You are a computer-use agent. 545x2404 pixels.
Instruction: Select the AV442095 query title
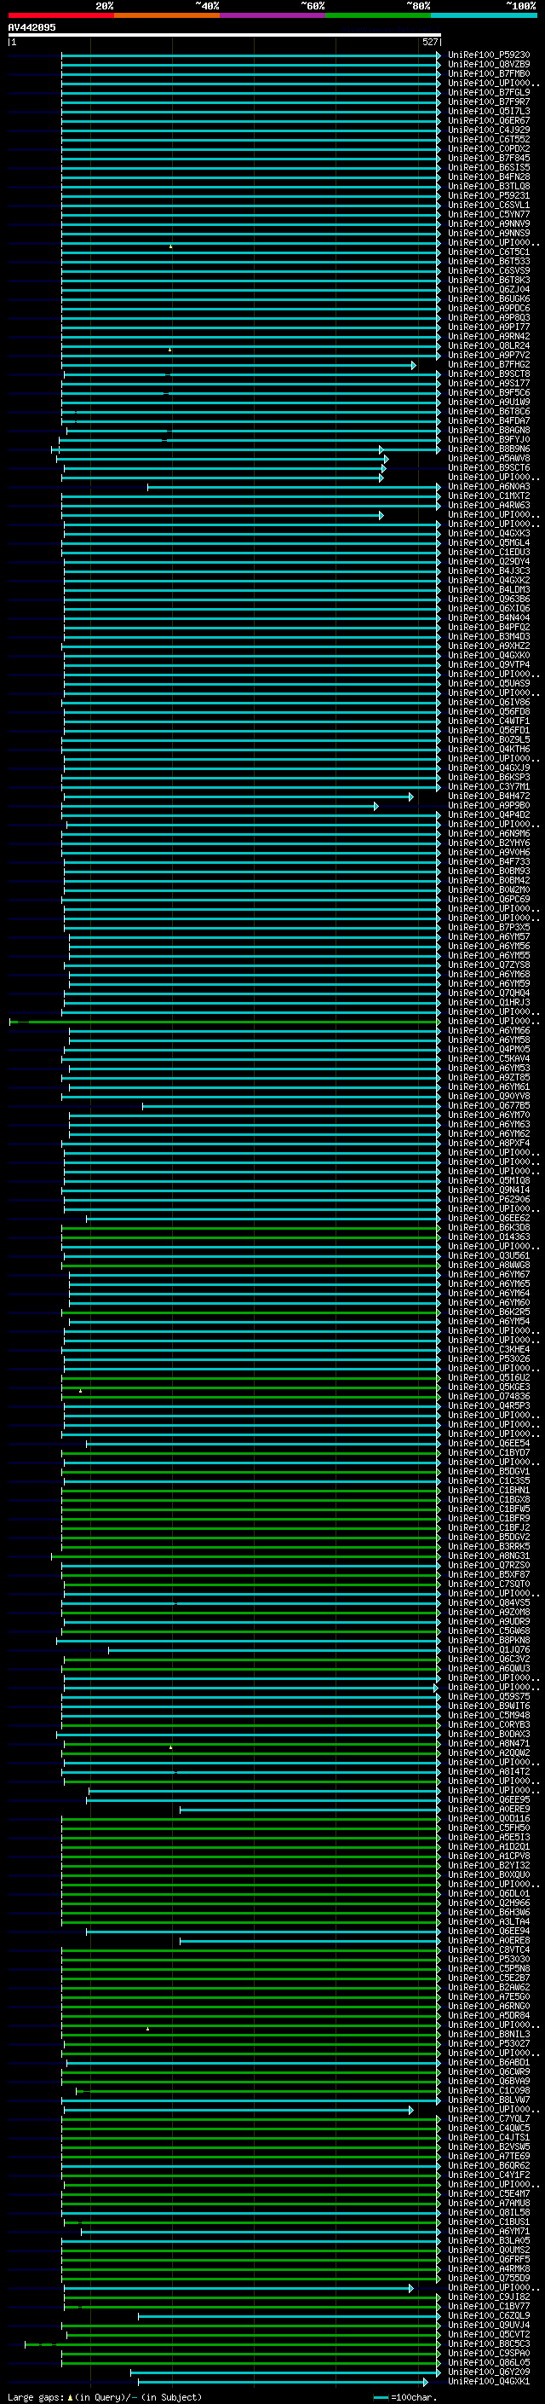(x=32, y=27)
